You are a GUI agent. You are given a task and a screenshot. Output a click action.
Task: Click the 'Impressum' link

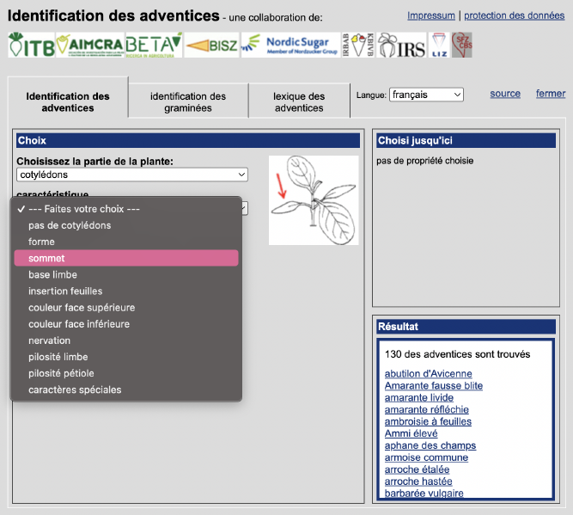tap(431, 15)
